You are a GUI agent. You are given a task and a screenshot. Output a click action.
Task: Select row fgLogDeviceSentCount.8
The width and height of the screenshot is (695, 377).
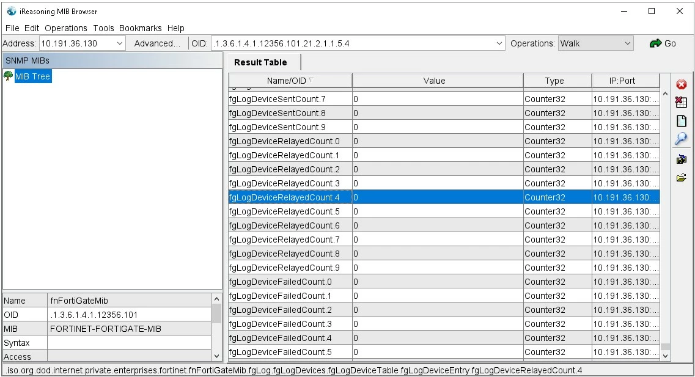coord(444,113)
